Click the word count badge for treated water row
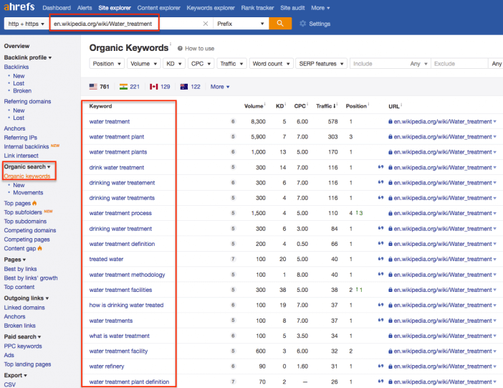 [x=233, y=259]
